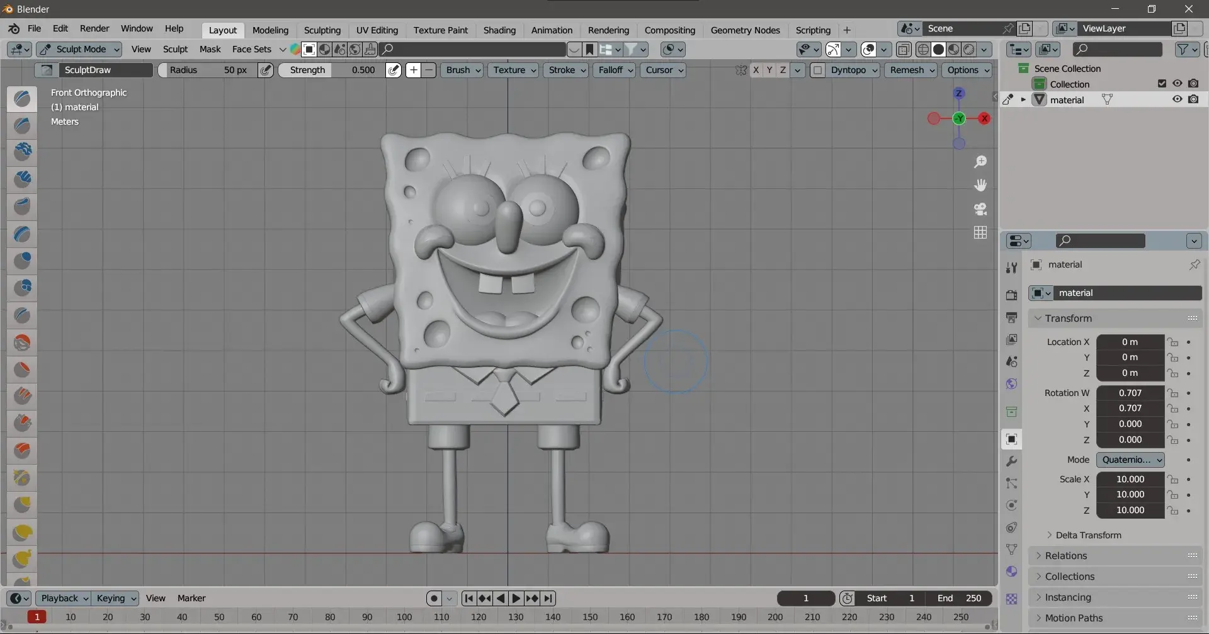This screenshot has height=634, width=1209.
Task: Toggle X axis symmetry button
Action: pyautogui.click(x=756, y=70)
